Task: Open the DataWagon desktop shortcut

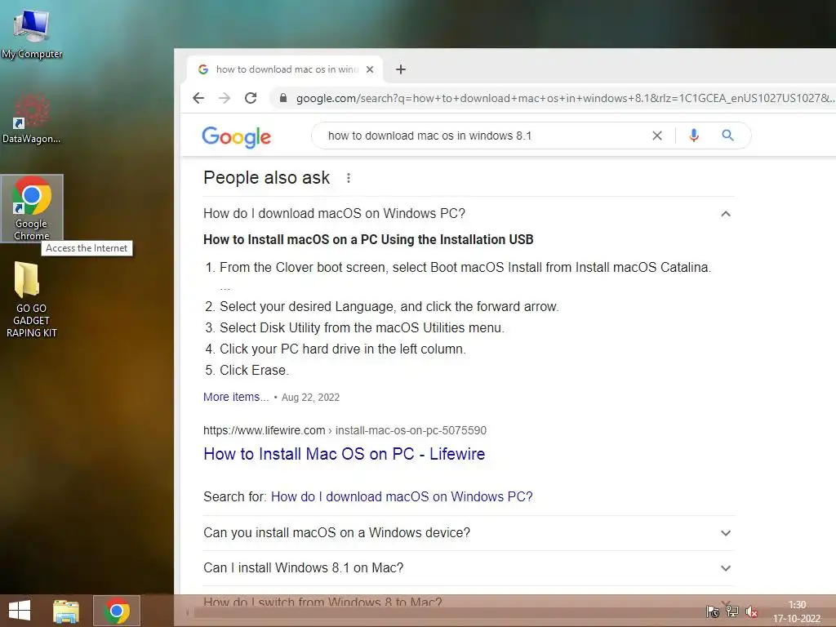Action: (32, 118)
